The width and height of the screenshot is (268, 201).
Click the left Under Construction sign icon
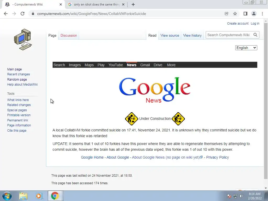tap(132, 119)
